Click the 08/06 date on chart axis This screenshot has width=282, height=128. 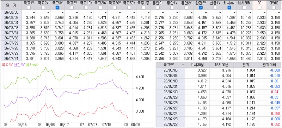pos(136,124)
